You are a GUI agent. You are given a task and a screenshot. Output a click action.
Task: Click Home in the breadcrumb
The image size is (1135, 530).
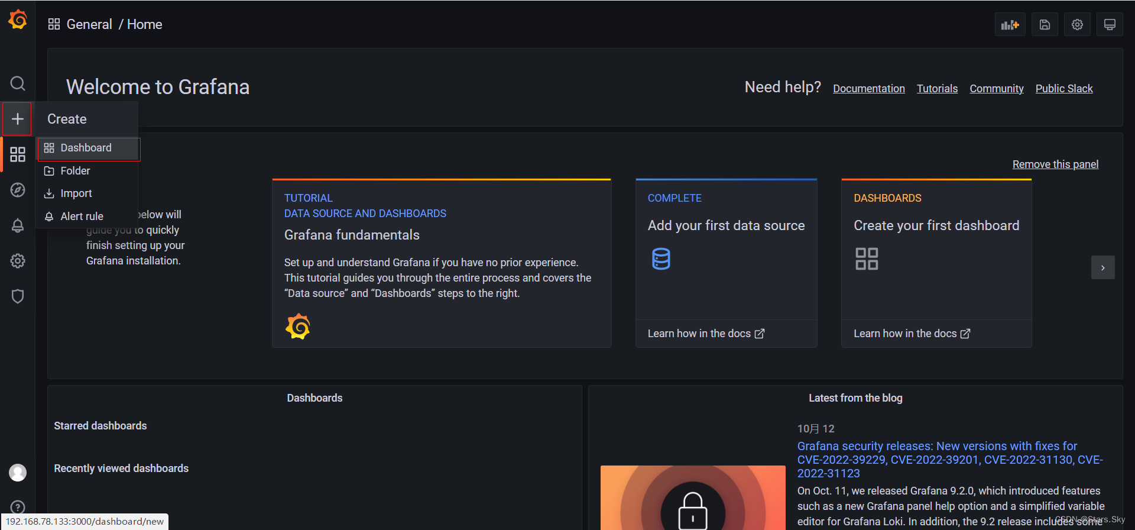point(144,24)
